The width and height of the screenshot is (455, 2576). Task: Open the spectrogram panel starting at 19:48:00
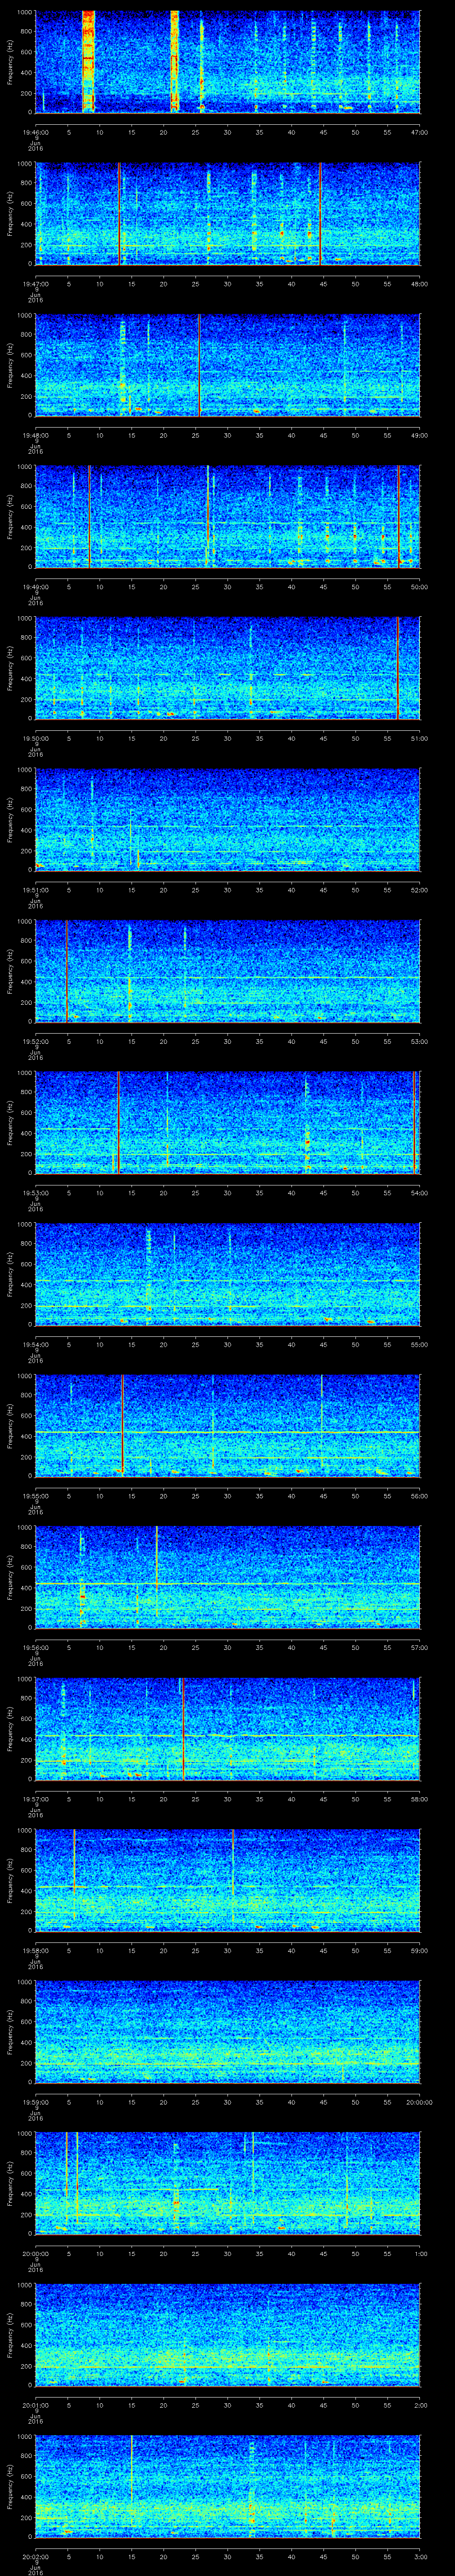click(228, 365)
